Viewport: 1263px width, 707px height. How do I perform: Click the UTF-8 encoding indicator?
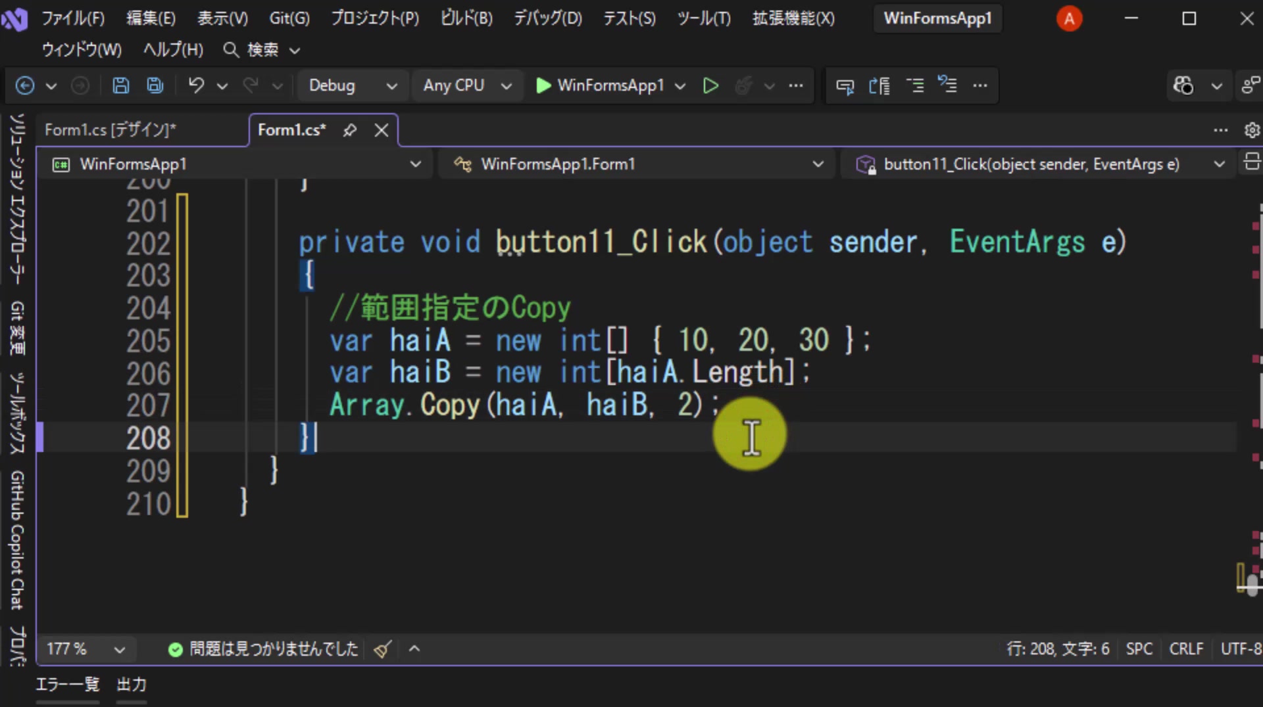pyautogui.click(x=1241, y=649)
